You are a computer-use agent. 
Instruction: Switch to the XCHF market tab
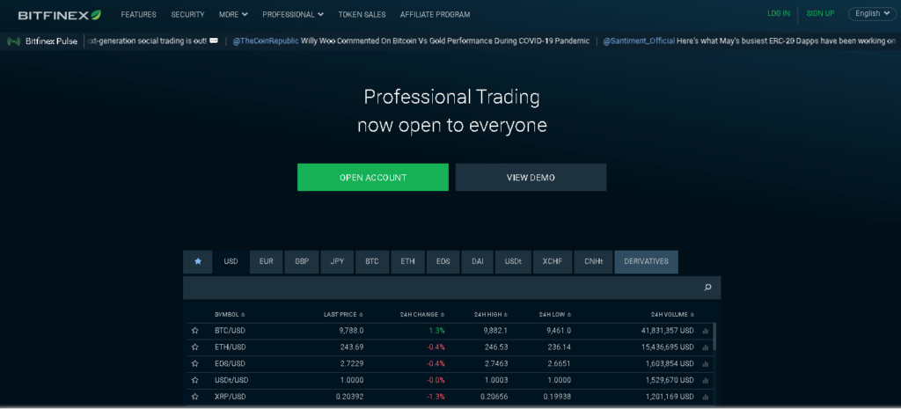pyautogui.click(x=553, y=261)
